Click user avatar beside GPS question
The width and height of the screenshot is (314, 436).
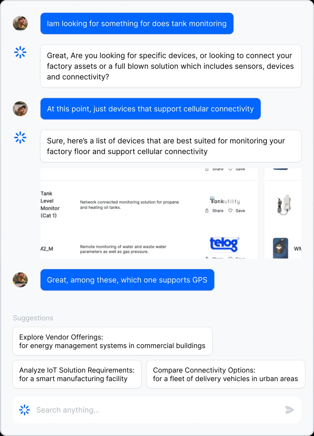pyautogui.click(x=20, y=280)
